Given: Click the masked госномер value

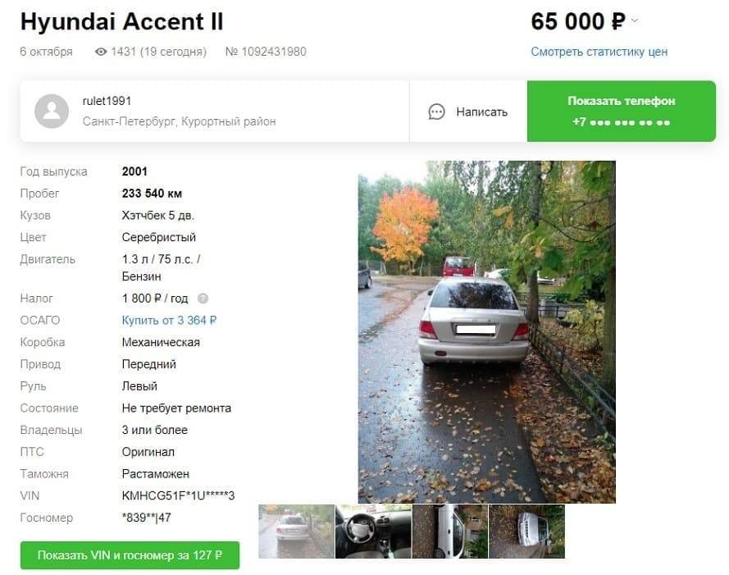Looking at the screenshot, I should click(x=147, y=518).
